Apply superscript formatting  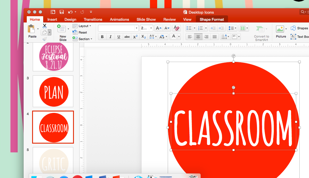(135, 37)
